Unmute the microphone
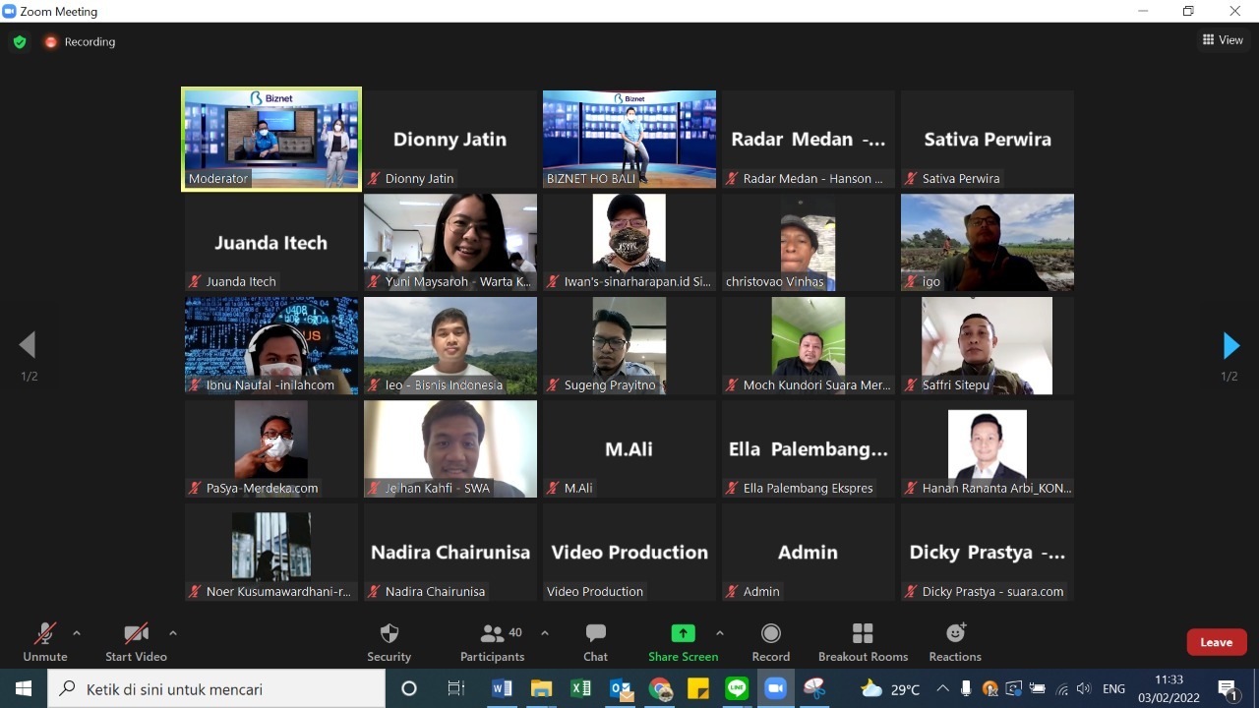This screenshot has width=1259, height=708. [x=45, y=641]
